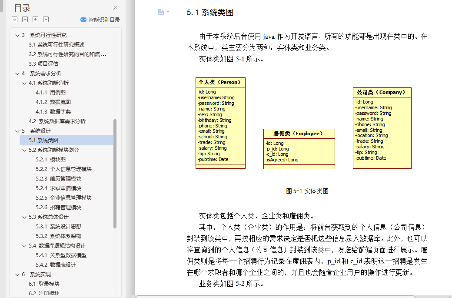Go to 3.3 项目评估
The height and width of the screenshot is (298, 452).
coord(43,64)
